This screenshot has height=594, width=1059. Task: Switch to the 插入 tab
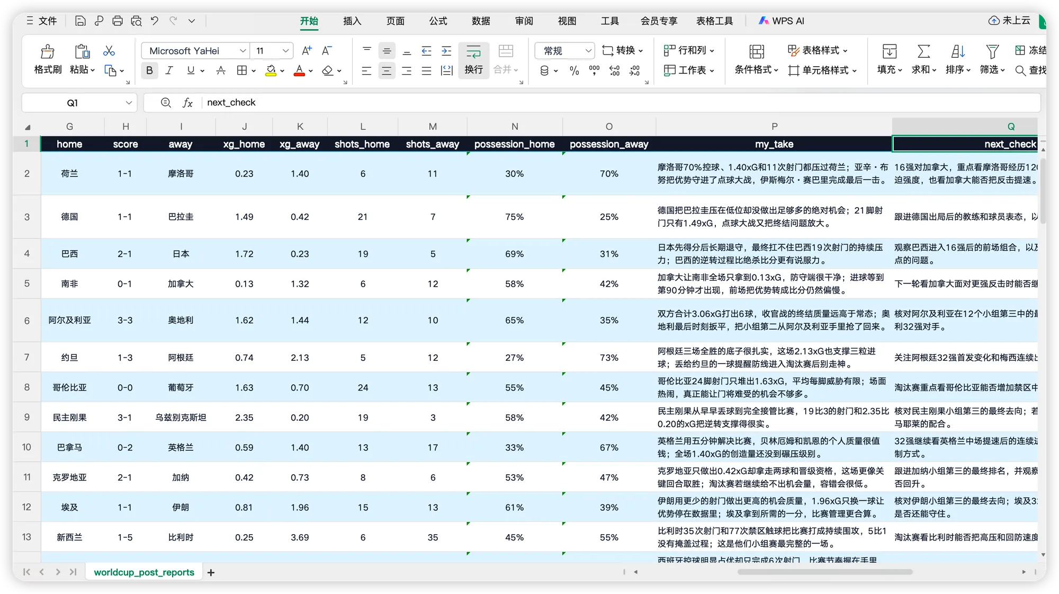(352, 21)
